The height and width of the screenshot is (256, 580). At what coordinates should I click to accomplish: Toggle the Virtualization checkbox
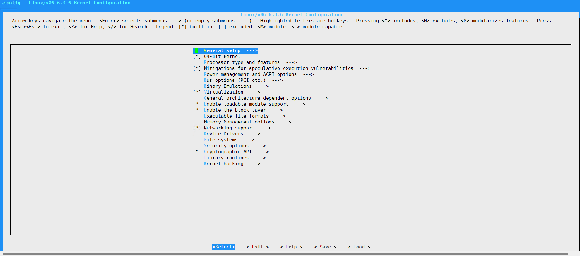pyautogui.click(x=197, y=92)
